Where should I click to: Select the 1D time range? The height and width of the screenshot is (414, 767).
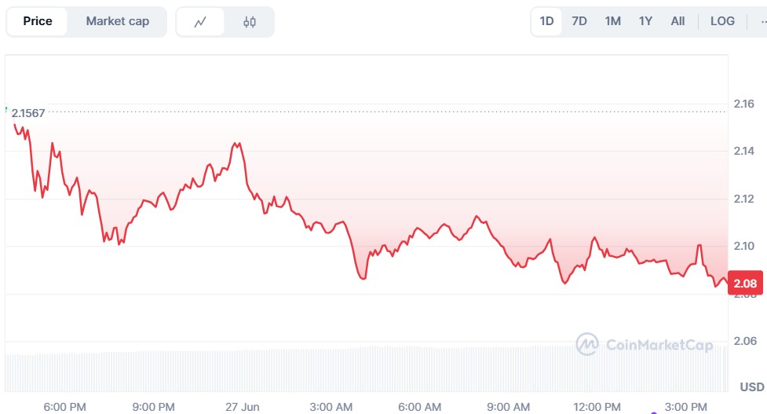click(547, 21)
